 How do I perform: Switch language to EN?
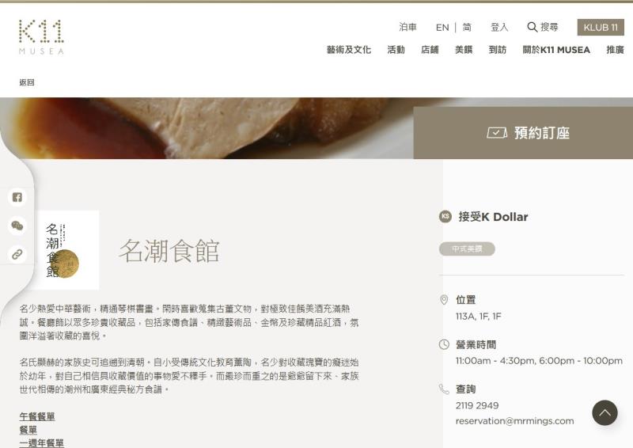pos(442,28)
